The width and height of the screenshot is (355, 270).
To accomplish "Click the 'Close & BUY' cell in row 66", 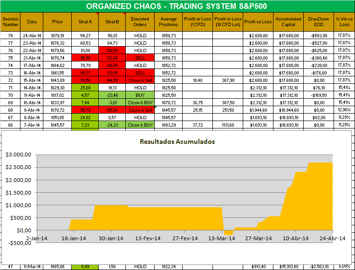I will coord(140,125).
